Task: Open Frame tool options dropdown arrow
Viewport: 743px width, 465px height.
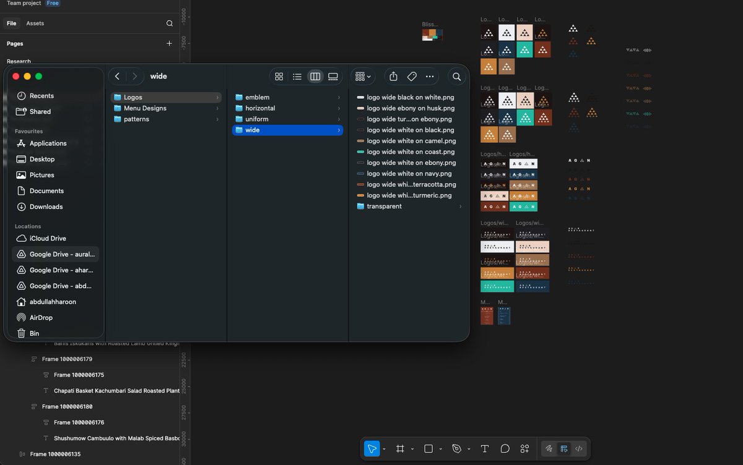Action: (x=412, y=449)
